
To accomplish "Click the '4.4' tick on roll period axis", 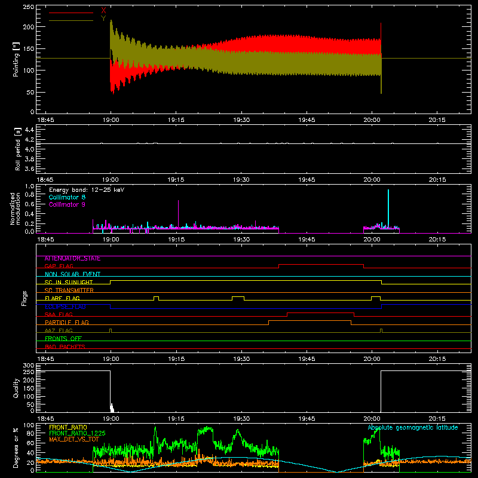I will coord(29,130).
